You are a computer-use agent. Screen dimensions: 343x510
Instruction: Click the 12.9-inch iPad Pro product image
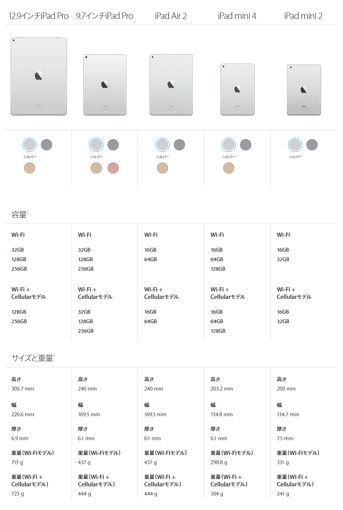pos(39,76)
